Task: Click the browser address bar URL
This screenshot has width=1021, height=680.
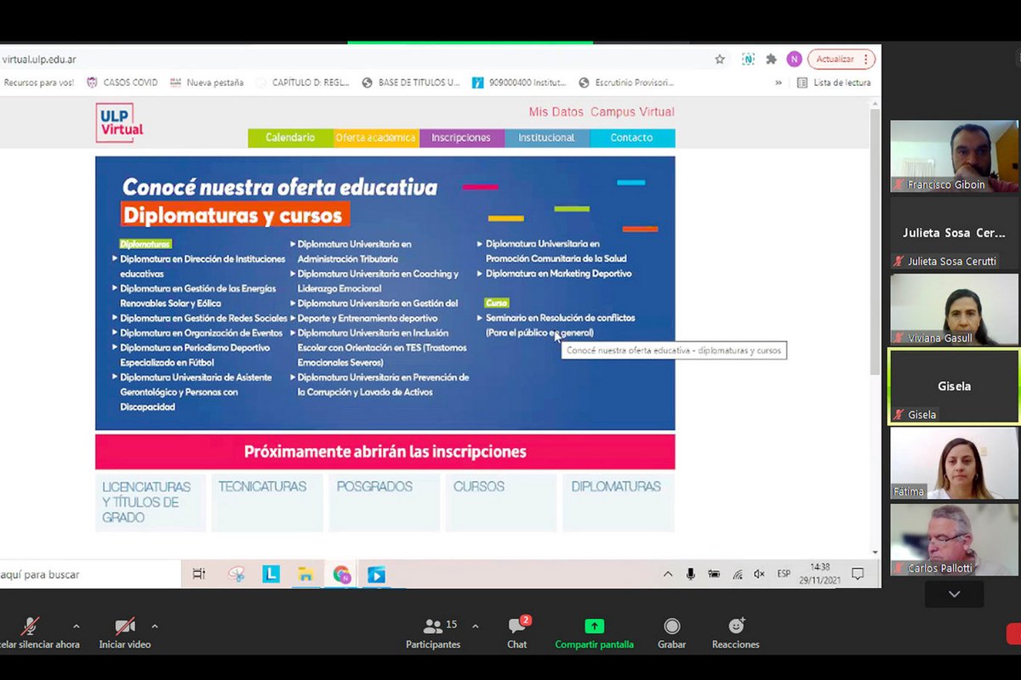Action: coord(39,59)
